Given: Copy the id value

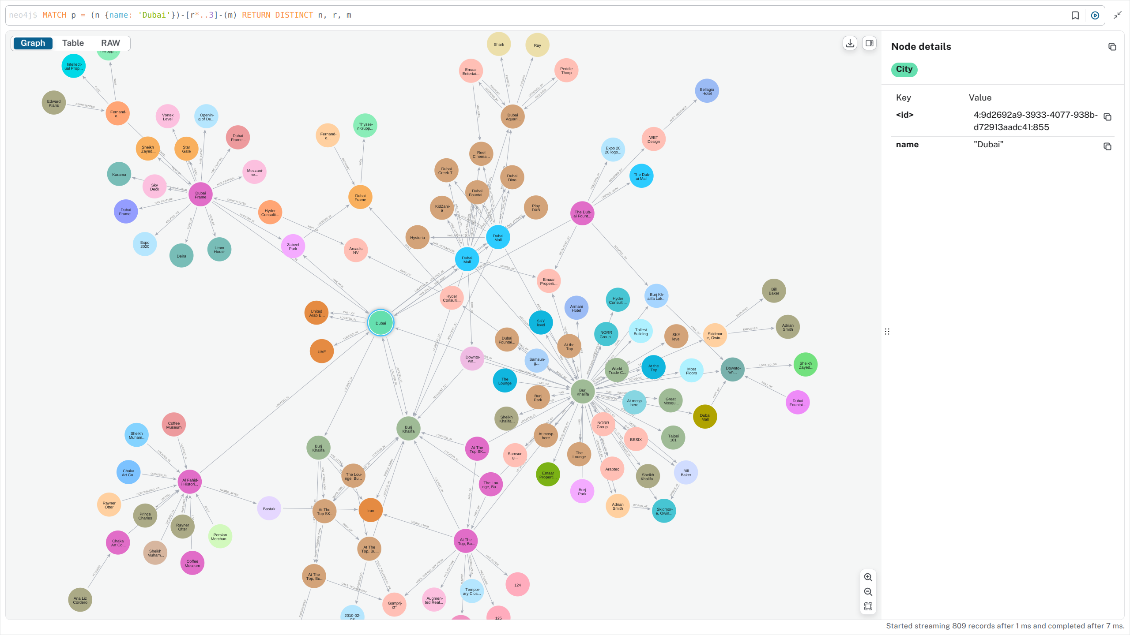Looking at the screenshot, I should [1107, 117].
